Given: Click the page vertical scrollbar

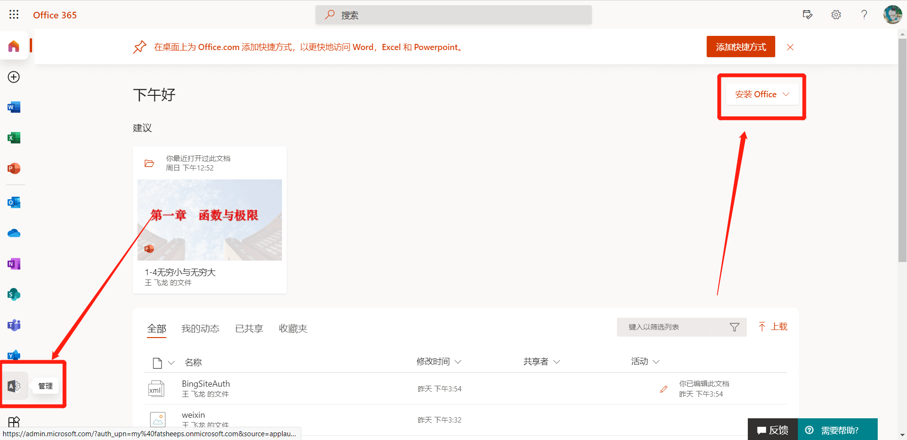Looking at the screenshot, I should coord(902,150).
